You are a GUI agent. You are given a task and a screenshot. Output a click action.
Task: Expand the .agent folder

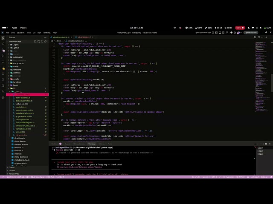coord(27,45)
